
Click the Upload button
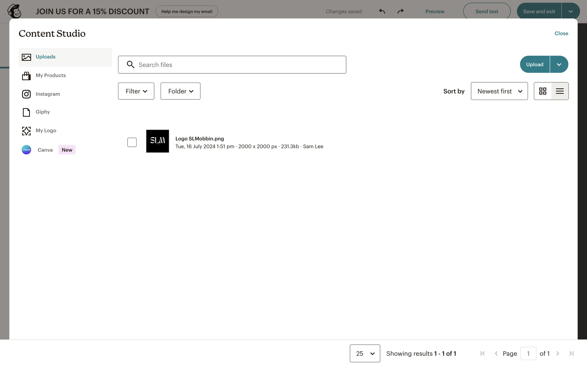534,65
